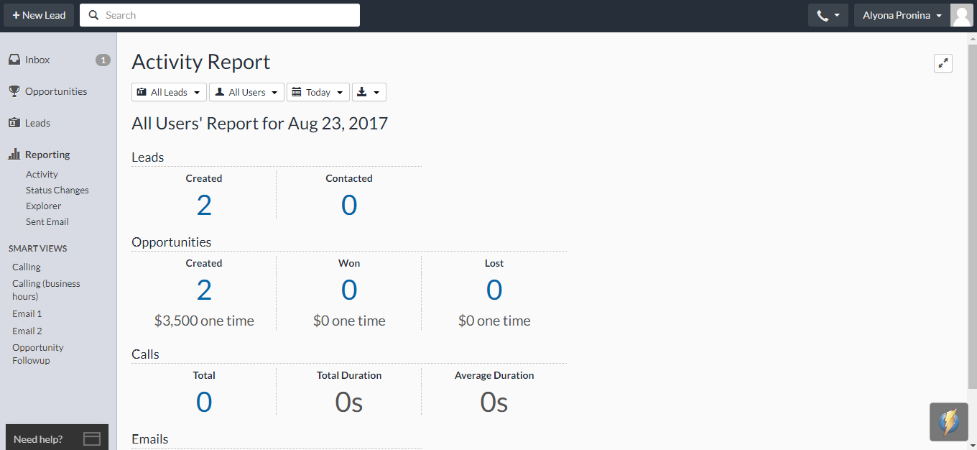This screenshot has width=977, height=450.
Task: Click the Inbox icon in sidebar
Action: tap(14, 60)
